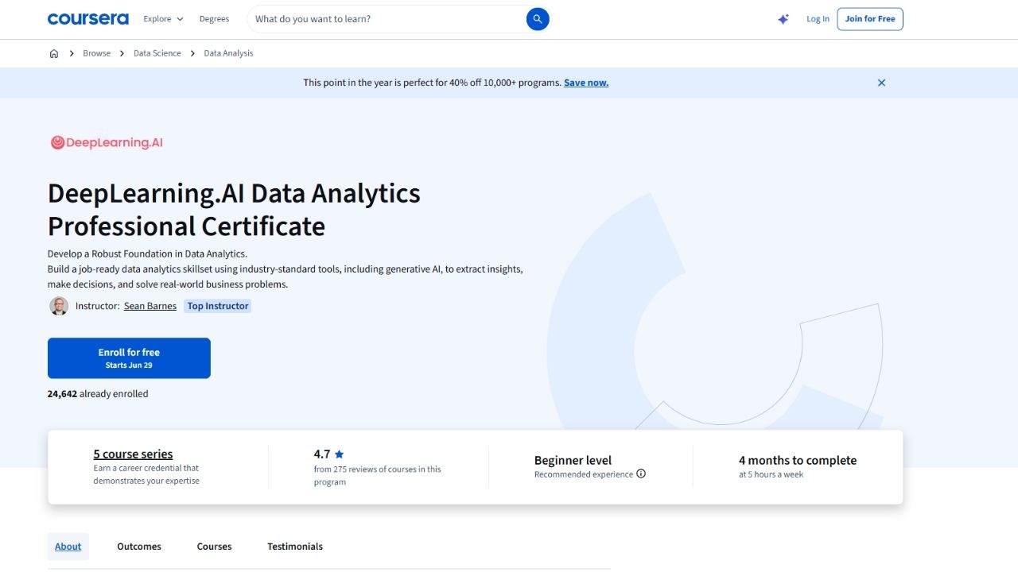The image size is (1018, 572).
Task: Click the 'Beginner level' text
Action: (573, 460)
